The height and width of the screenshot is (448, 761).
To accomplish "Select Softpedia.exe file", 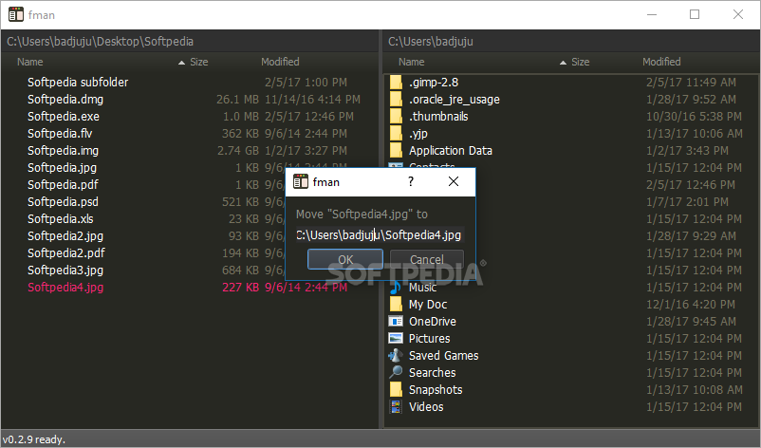I will (64, 116).
